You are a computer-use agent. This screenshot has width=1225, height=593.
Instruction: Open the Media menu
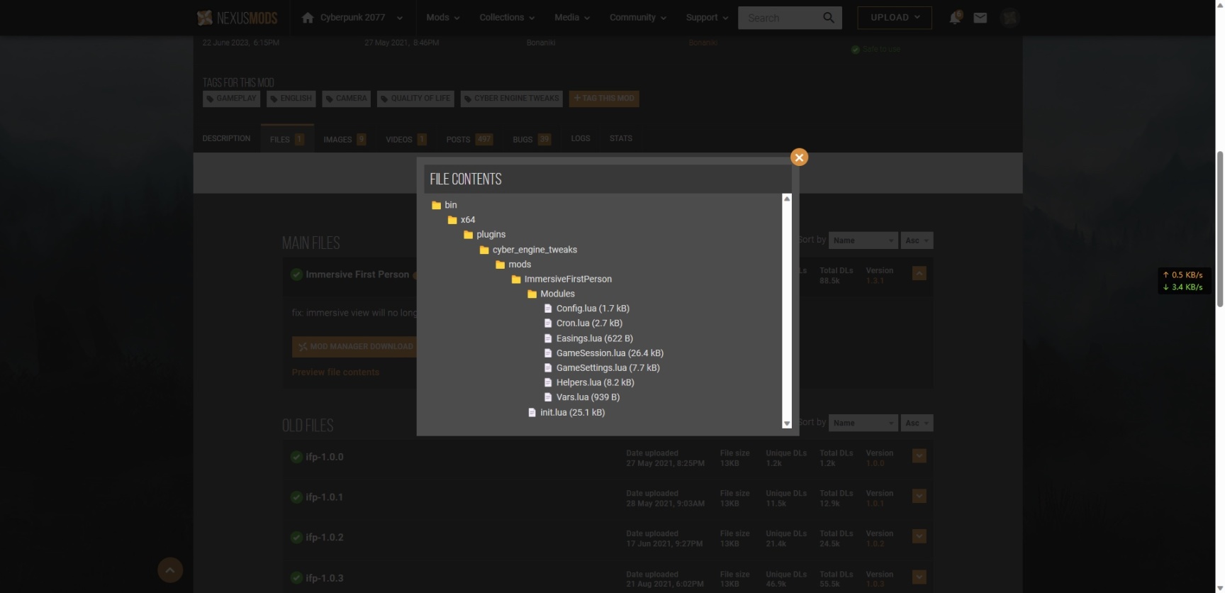(571, 18)
